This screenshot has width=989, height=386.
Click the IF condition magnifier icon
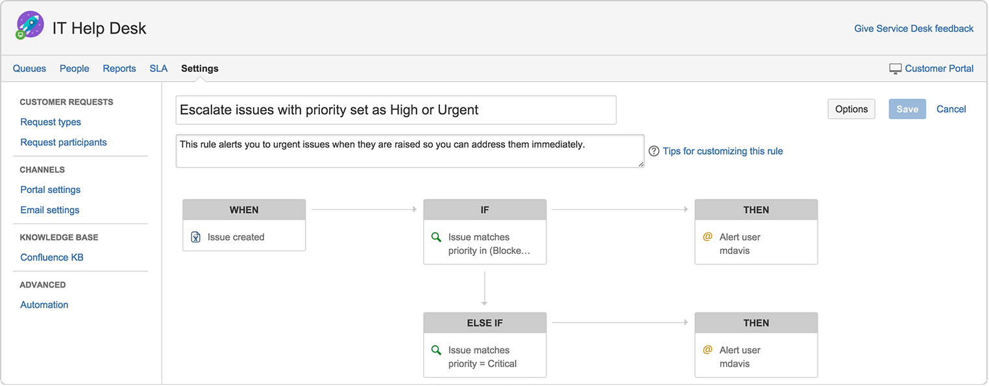(437, 237)
